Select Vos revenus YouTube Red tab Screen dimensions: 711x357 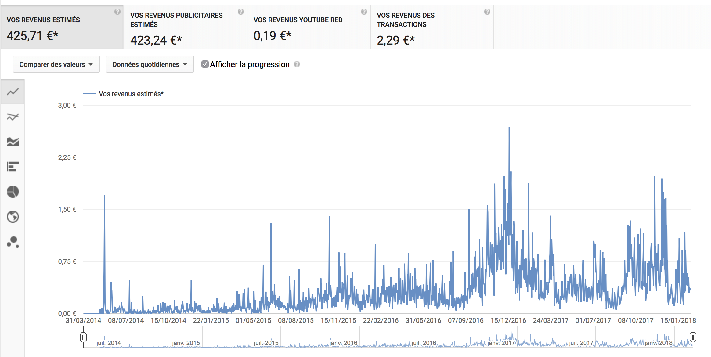(309, 27)
